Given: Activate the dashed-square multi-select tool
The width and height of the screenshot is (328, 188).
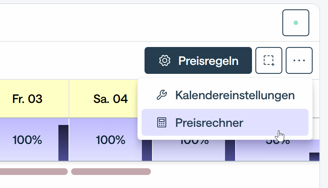Looking at the screenshot, I should (268, 60).
